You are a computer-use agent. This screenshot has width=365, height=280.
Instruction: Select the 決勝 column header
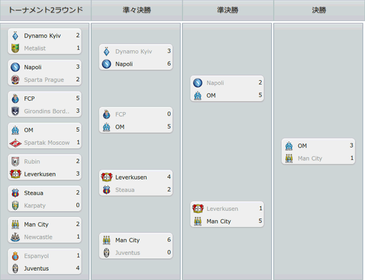[x=319, y=10]
